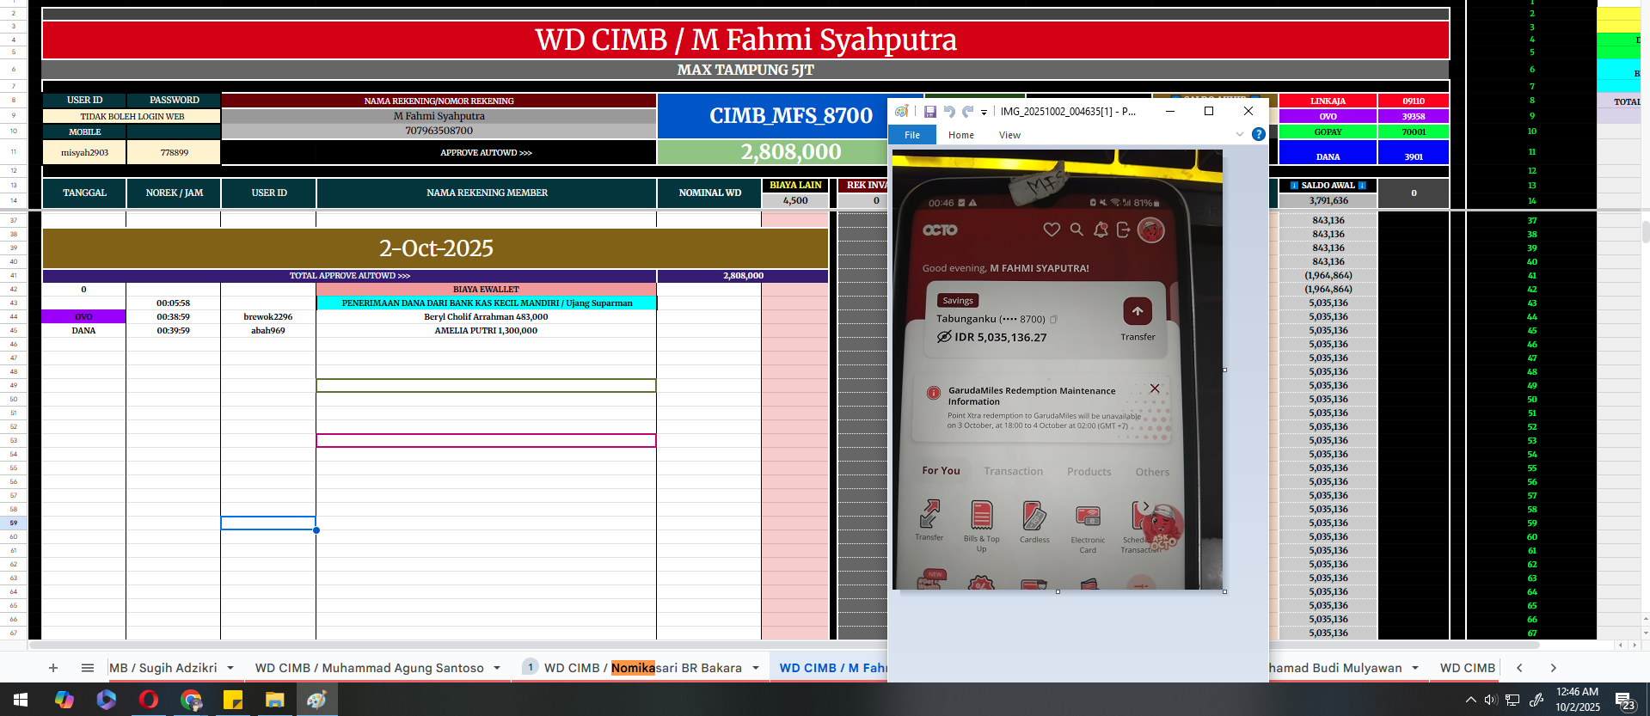Select the cyan PENERIMAAN DANA DARI BANK cell
Image resolution: width=1650 pixels, height=716 pixels.
[486, 303]
